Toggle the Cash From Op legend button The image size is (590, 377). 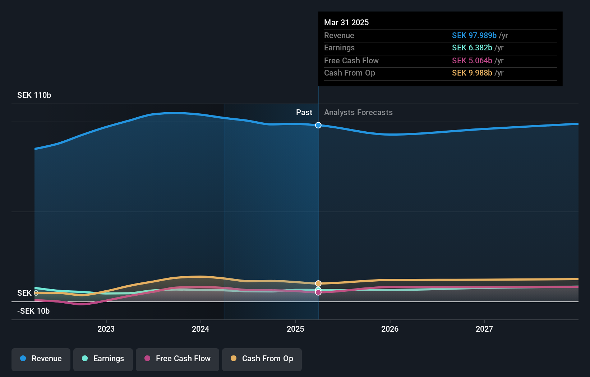(x=262, y=359)
